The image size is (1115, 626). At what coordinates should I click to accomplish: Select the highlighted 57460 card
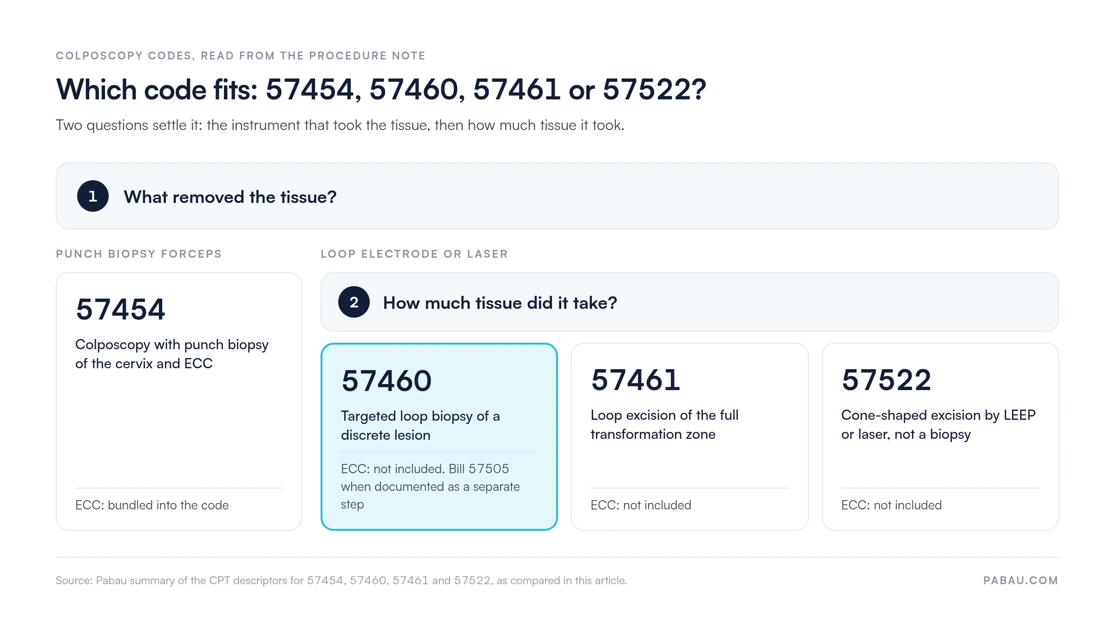click(x=439, y=437)
